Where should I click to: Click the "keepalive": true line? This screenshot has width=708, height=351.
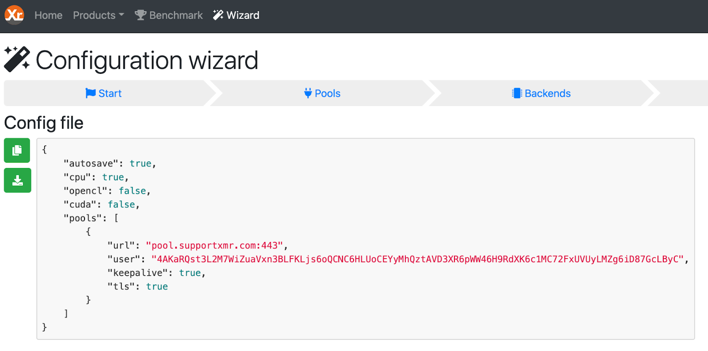(157, 273)
